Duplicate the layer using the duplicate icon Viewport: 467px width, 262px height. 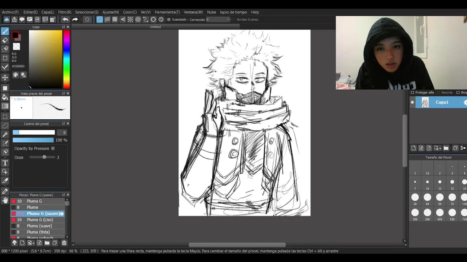click(x=455, y=148)
